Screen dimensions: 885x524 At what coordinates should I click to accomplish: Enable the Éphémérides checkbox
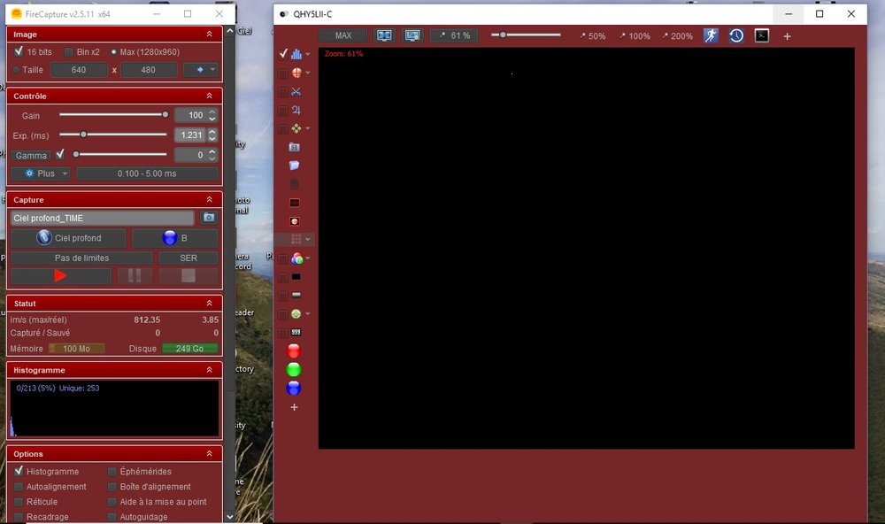tap(112, 471)
